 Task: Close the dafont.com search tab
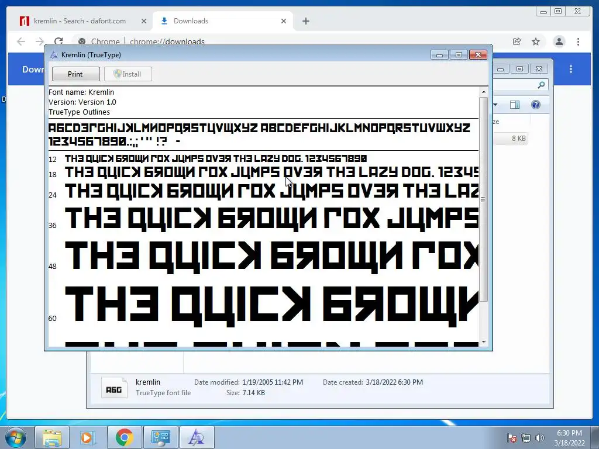click(144, 21)
